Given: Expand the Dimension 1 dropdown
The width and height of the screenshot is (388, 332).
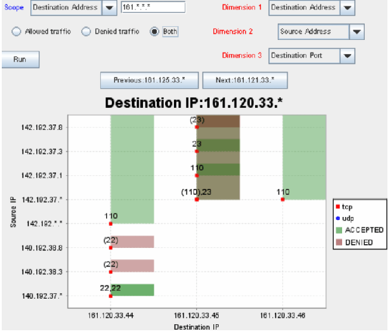Looking at the screenshot, I should click(347, 8).
